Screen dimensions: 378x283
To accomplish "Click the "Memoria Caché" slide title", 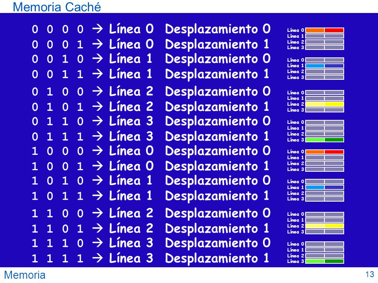I will point(57,7).
